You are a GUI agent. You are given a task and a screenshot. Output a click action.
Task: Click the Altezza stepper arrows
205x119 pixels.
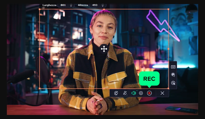coord(102,5)
